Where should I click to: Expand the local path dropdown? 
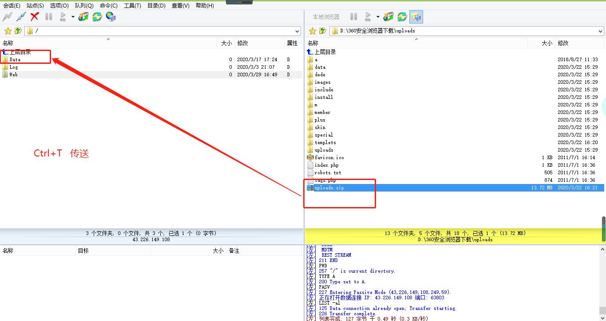point(601,31)
